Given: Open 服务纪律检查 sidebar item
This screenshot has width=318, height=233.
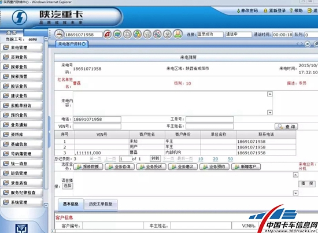Looking at the screenshot, I should (x=22, y=193).
